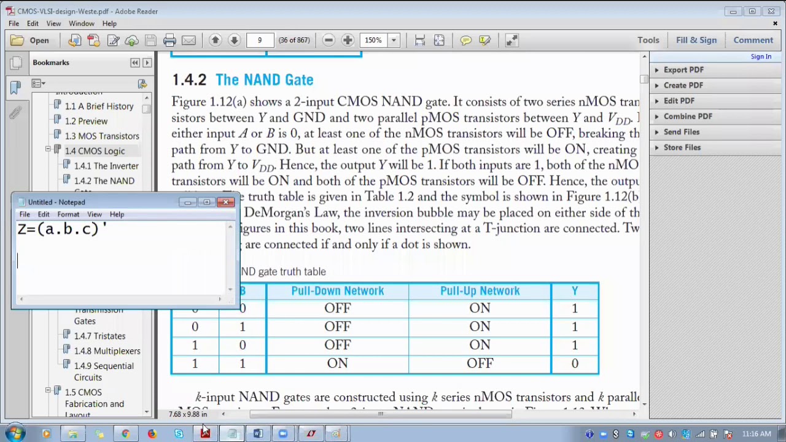Collapse bookmarks panel with double-arrow icon
Screen dimensions: 786x442
134,63
